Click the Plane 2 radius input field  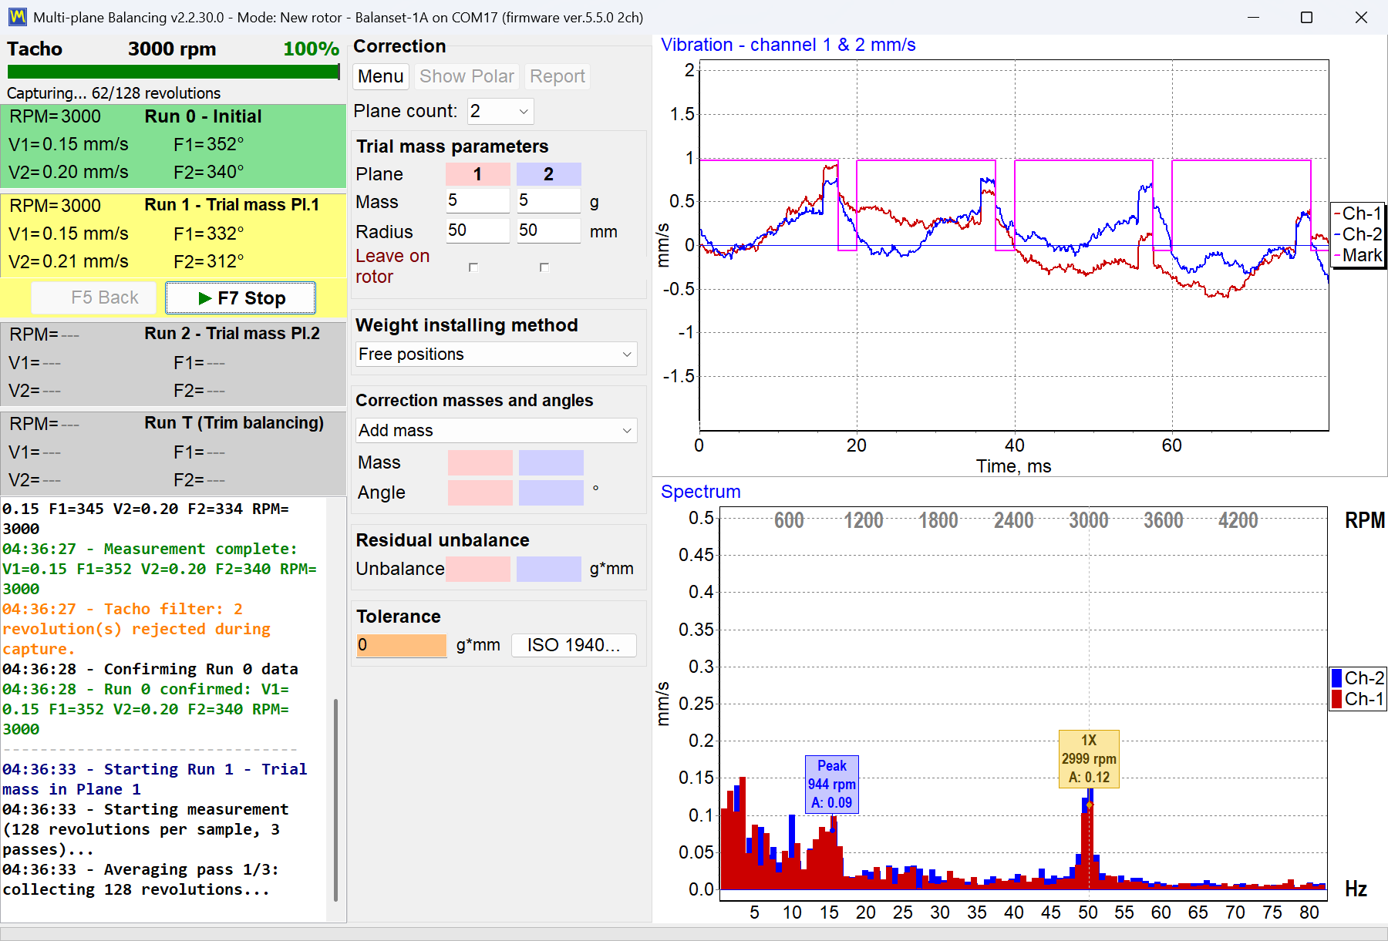point(548,230)
